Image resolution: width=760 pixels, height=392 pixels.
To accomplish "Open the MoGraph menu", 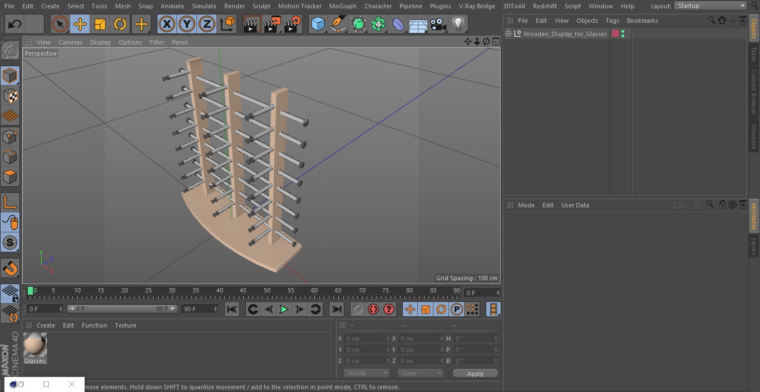I will pos(343,6).
